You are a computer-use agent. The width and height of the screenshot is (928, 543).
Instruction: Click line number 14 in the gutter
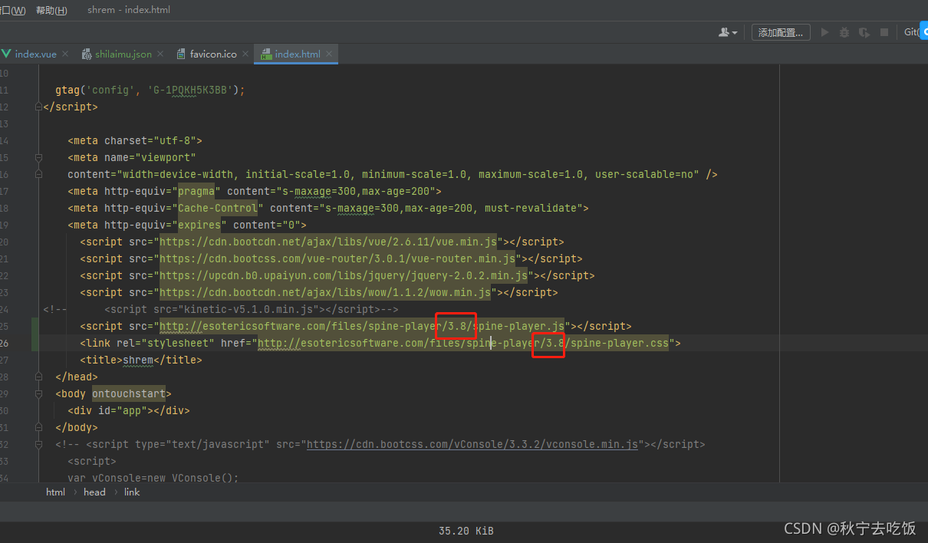[5, 140]
